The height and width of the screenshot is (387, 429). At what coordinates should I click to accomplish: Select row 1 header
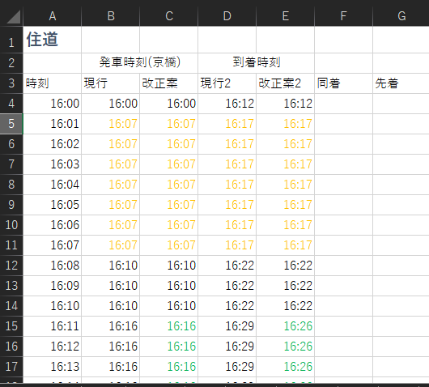click(11, 40)
